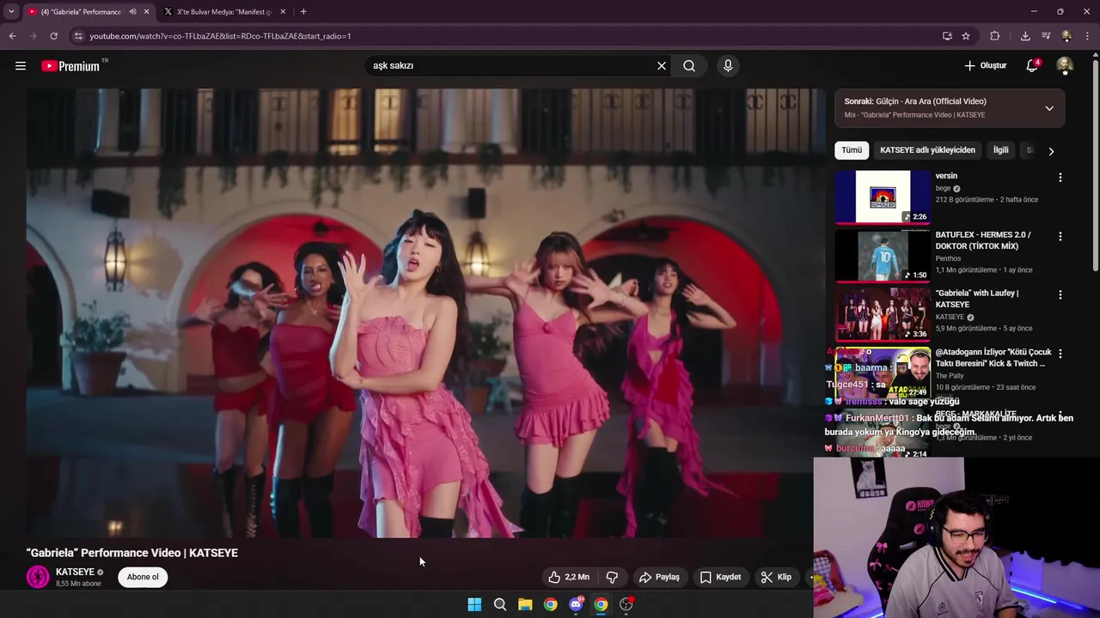
Task: Start voice search with the microphone icon
Action: (728, 66)
